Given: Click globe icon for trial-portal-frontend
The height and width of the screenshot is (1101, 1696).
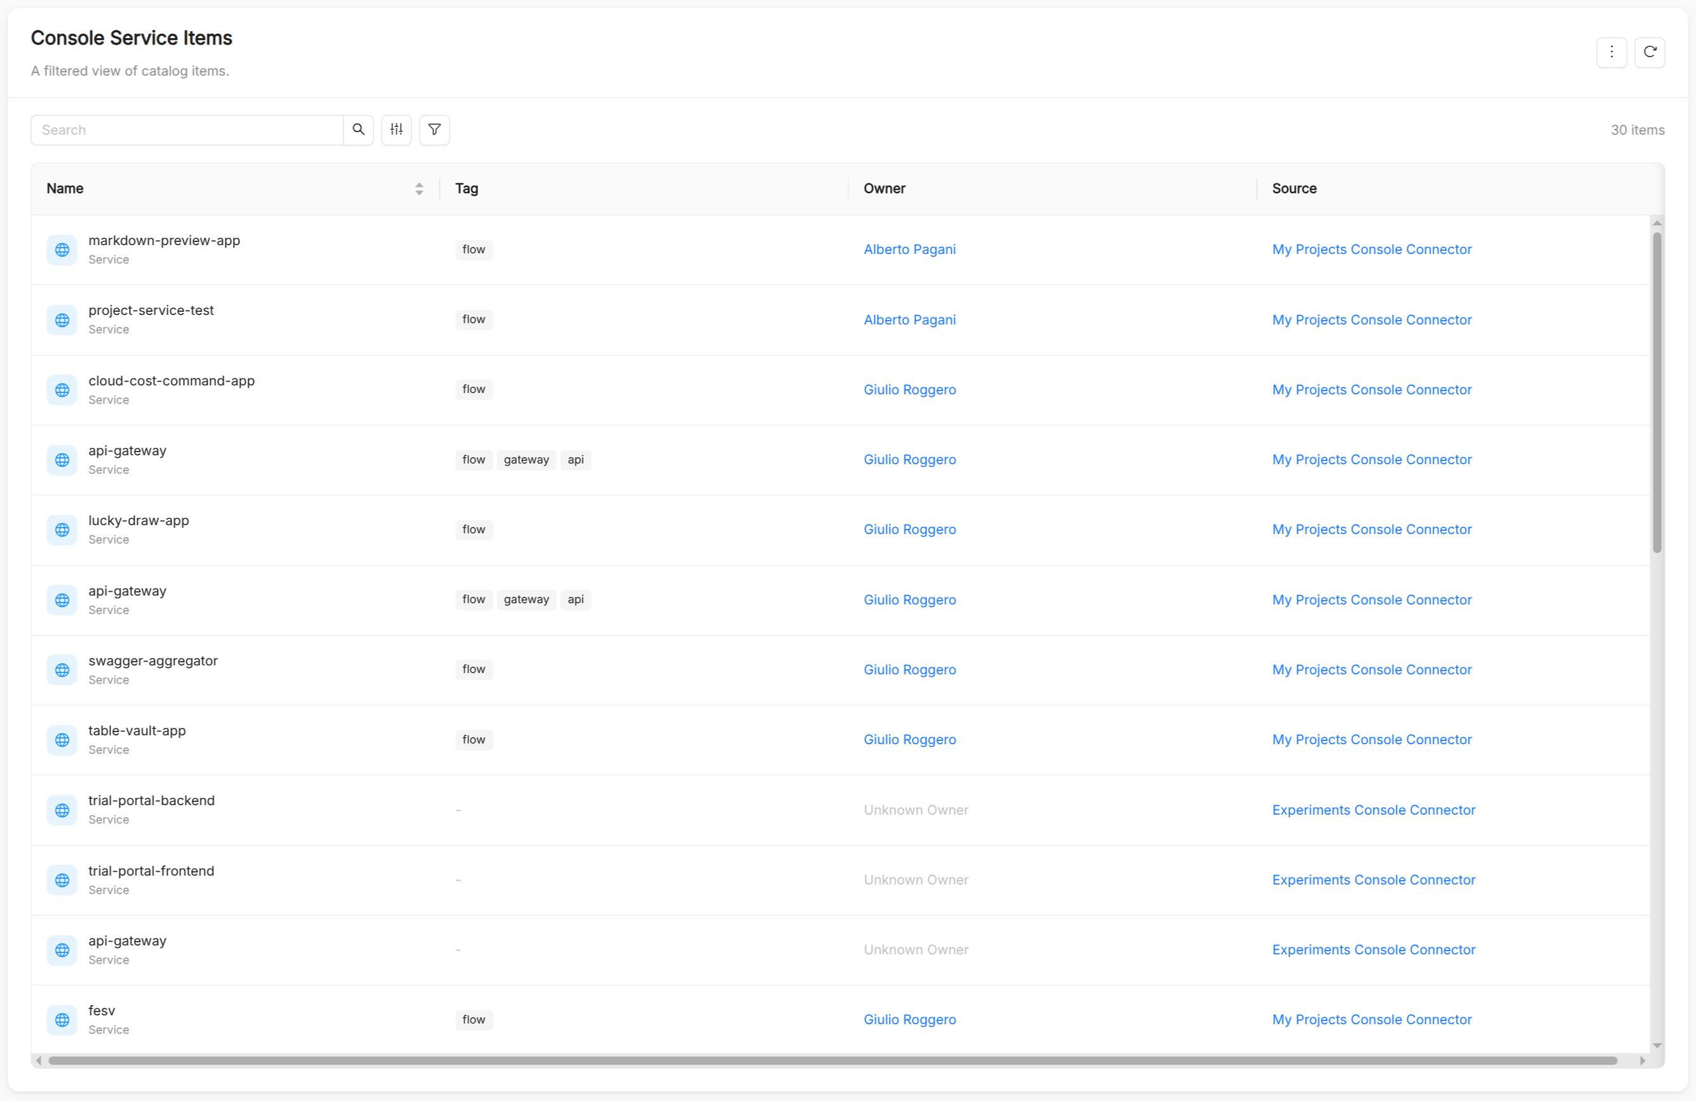Looking at the screenshot, I should point(62,880).
